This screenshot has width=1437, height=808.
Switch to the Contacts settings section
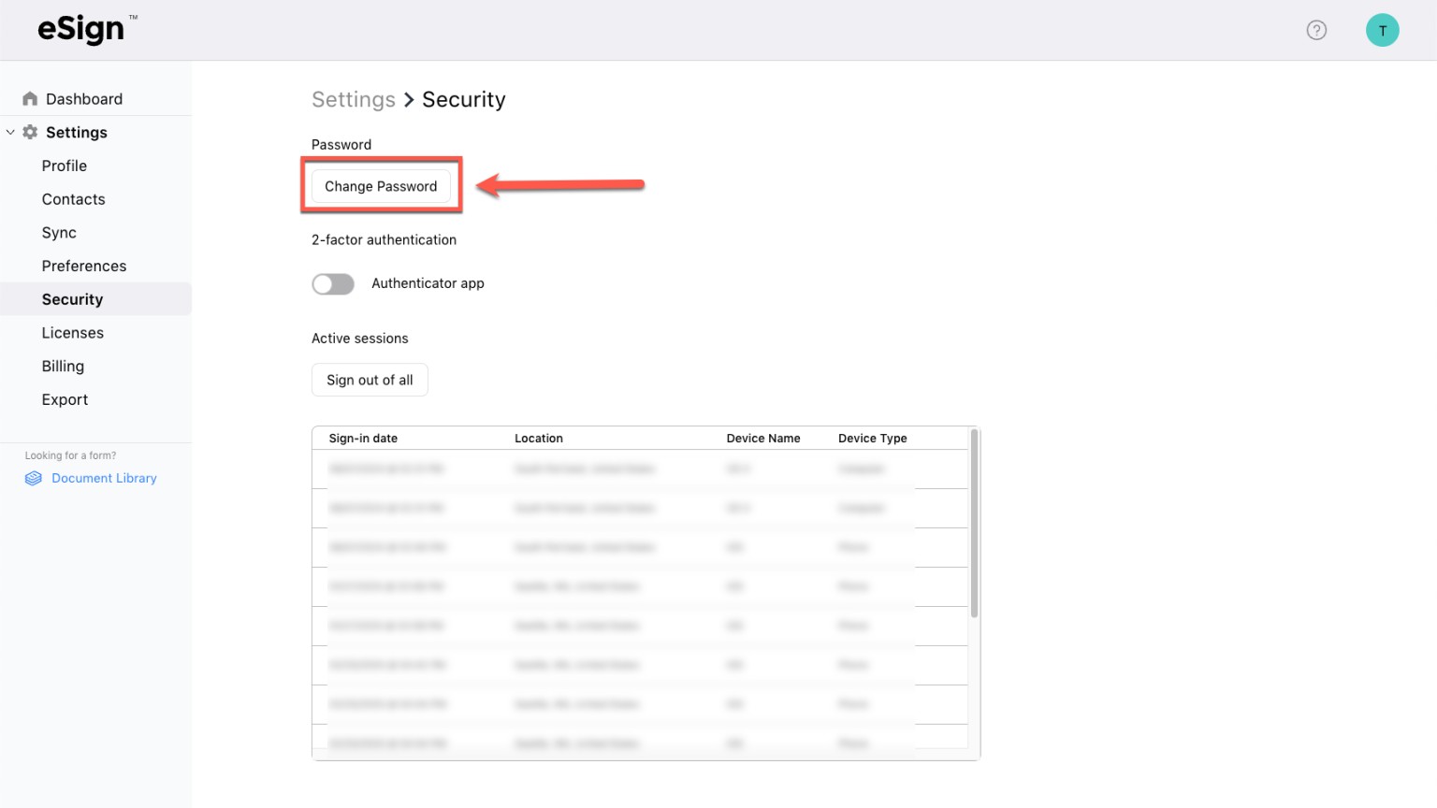73,198
